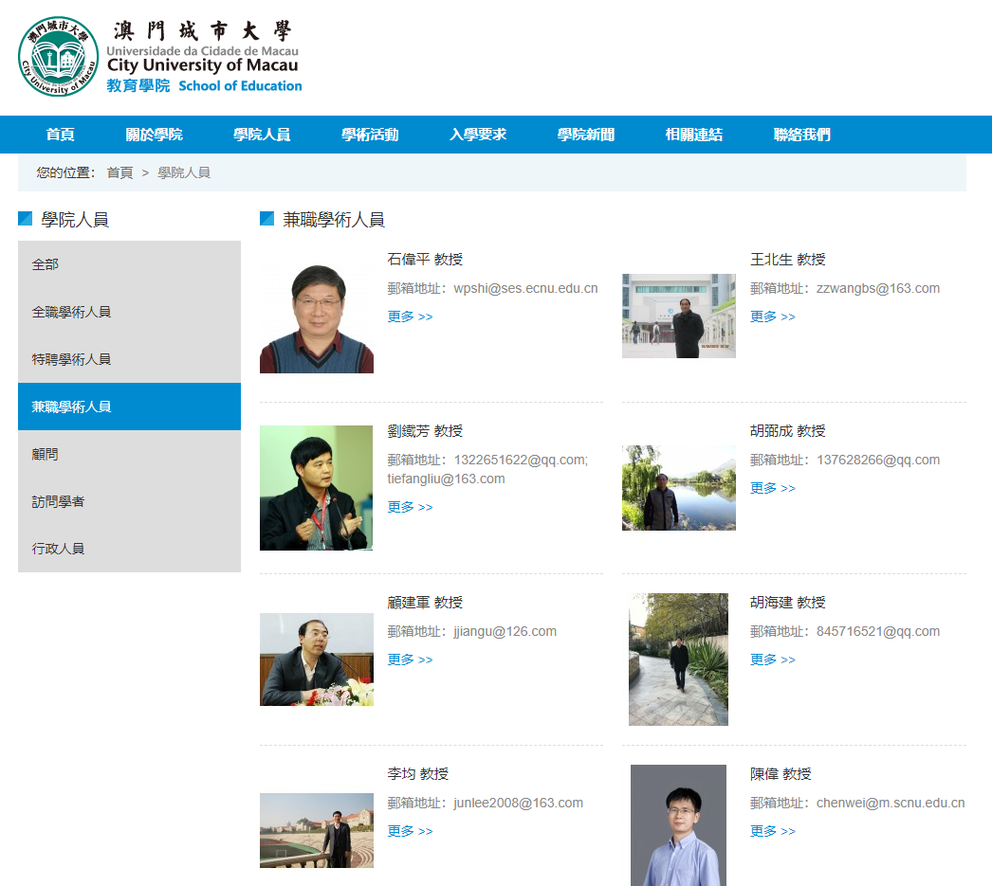Image resolution: width=992 pixels, height=886 pixels.
Task: Click email chenwei@m.scnu.edu.cn
Action: coord(891,803)
